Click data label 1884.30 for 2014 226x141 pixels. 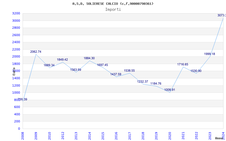[89, 58]
